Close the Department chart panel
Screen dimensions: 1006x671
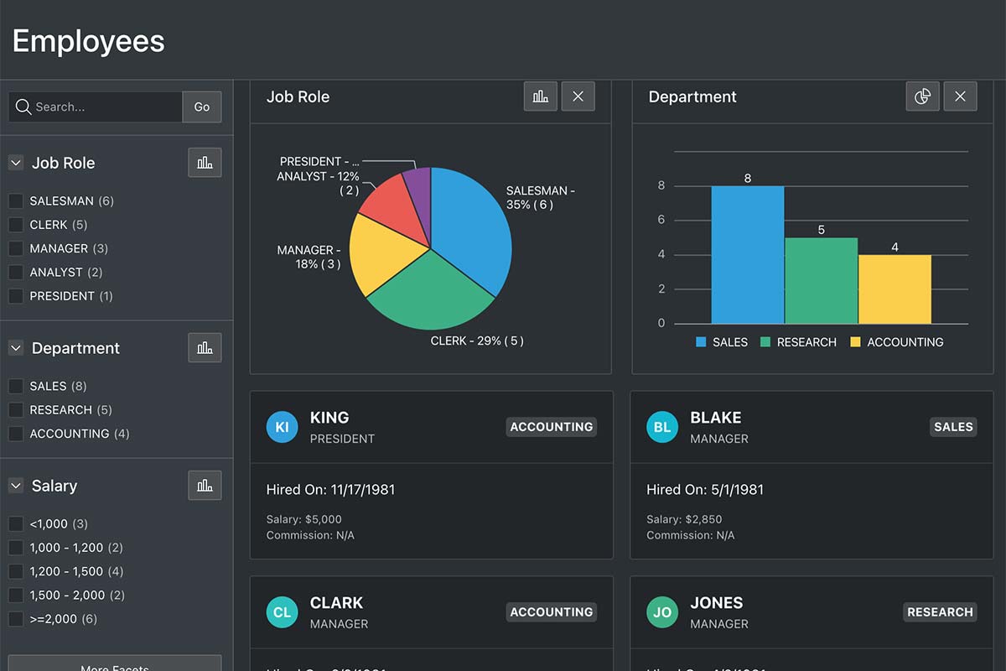960,96
